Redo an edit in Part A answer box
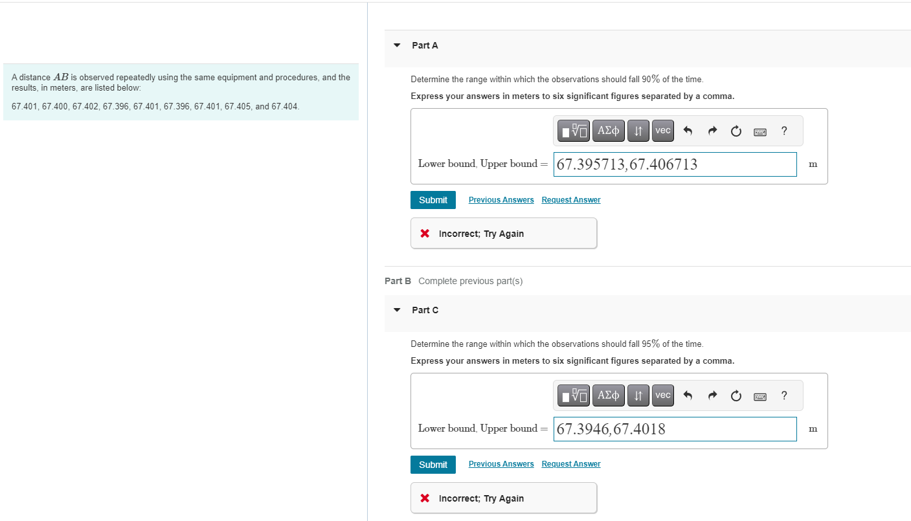The width and height of the screenshot is (911, 521). 712,130
